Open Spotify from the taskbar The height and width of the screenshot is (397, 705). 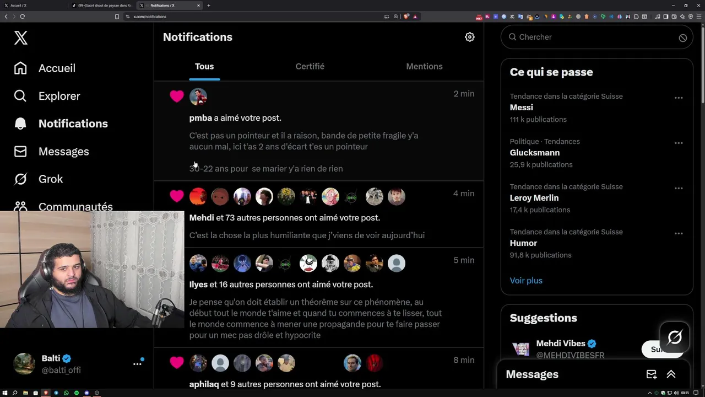click(x=77, y=393)
